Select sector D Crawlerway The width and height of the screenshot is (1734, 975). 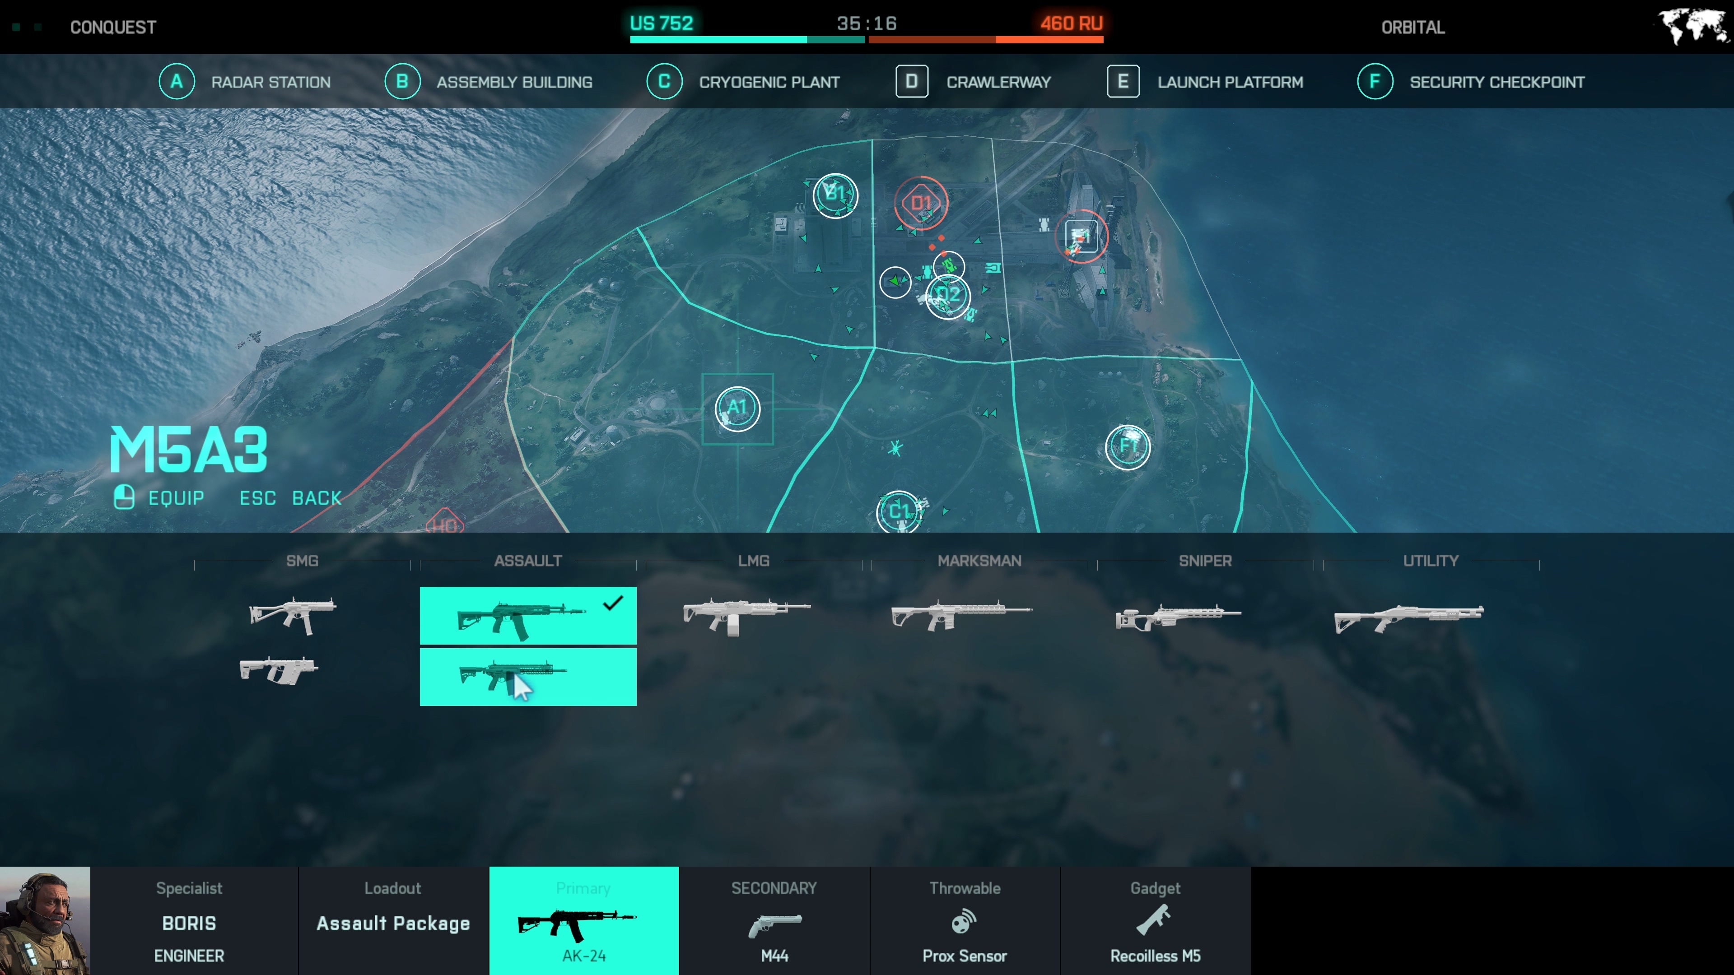pos(974,81)
